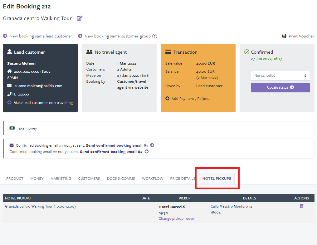
Task: Click Granada centro Walking Tour (10:00-12:00) row text
Action: click(40, 206)
